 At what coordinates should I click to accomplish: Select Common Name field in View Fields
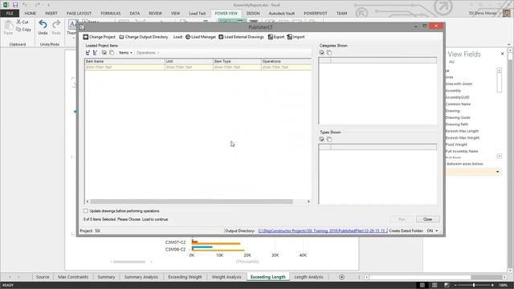(x=458, y=104)
